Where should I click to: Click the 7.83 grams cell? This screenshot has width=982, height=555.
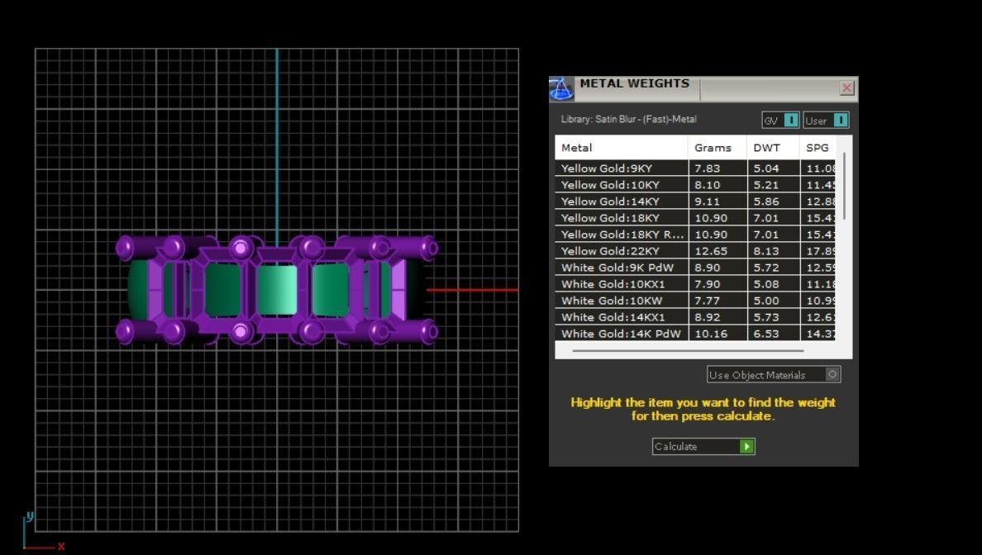point(717,168)
